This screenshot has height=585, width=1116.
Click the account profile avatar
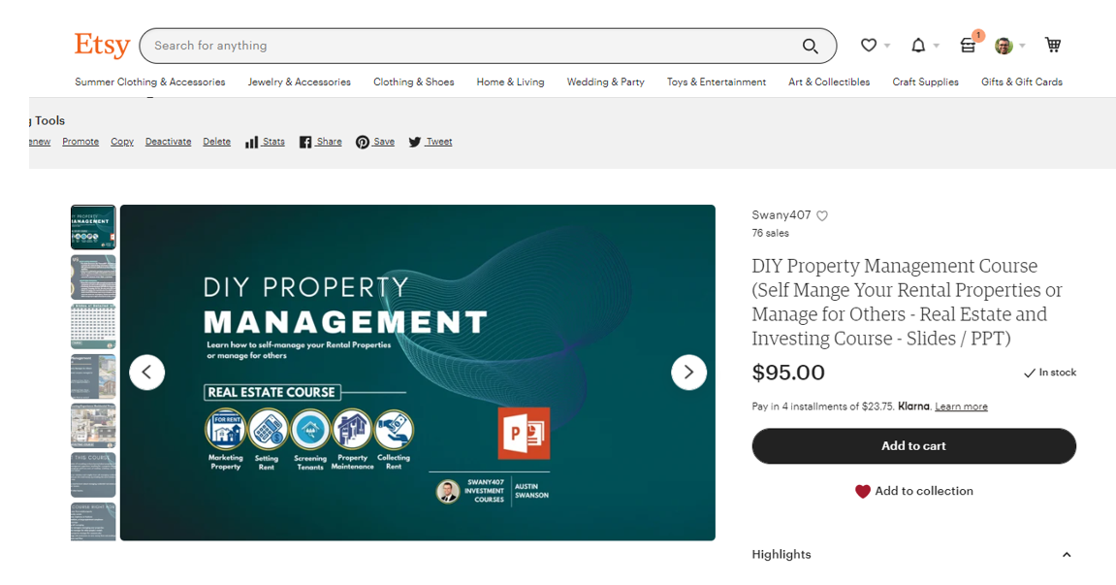pos(1004,46)
